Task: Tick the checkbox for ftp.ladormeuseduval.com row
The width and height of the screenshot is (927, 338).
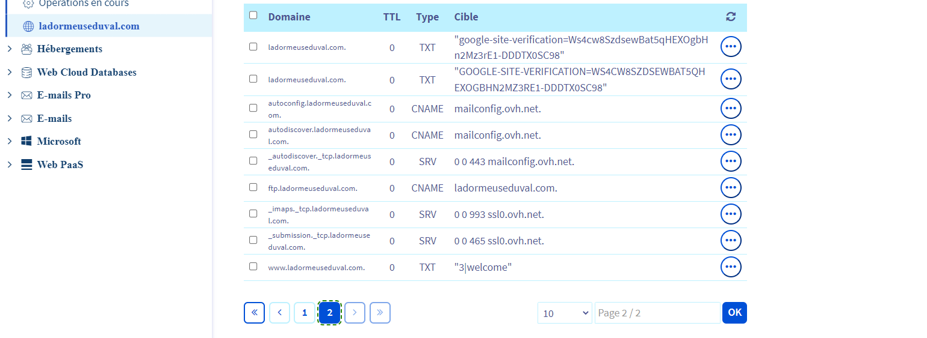Action: pos(253,187)
